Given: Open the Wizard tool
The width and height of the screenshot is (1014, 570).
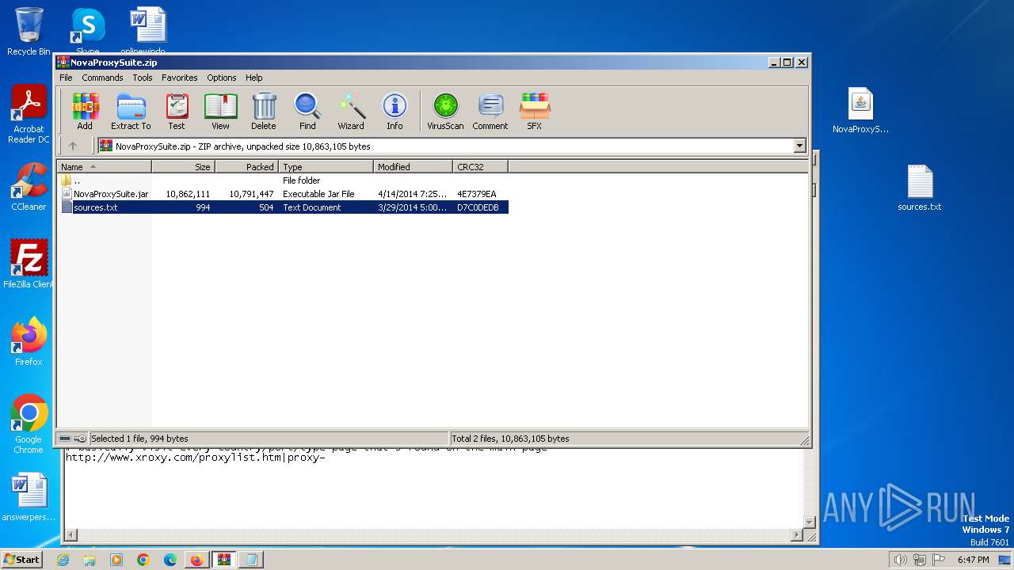Looking at the screenshot, I should pos(351,111).
